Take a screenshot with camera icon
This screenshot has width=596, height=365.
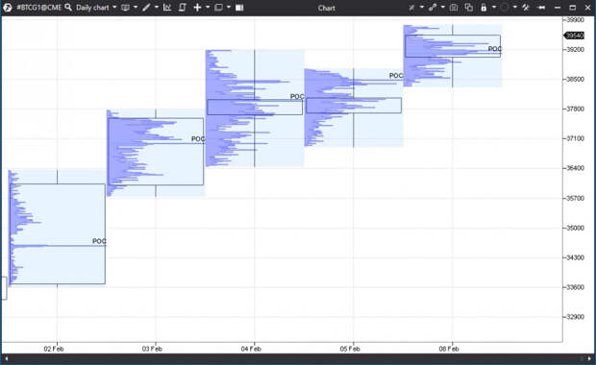point(454,8)
